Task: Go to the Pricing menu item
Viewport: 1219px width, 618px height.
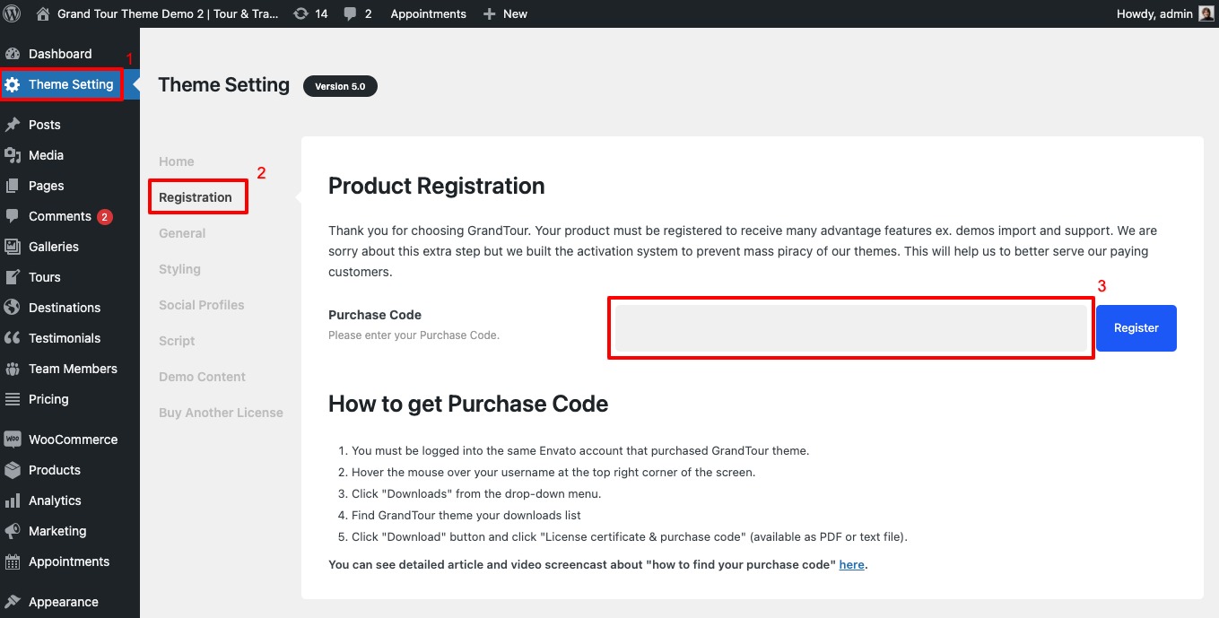Action: point(48,399)
